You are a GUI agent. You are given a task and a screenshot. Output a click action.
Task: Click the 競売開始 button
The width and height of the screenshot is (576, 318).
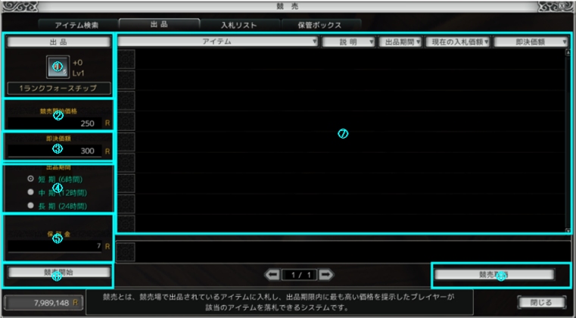59,272
